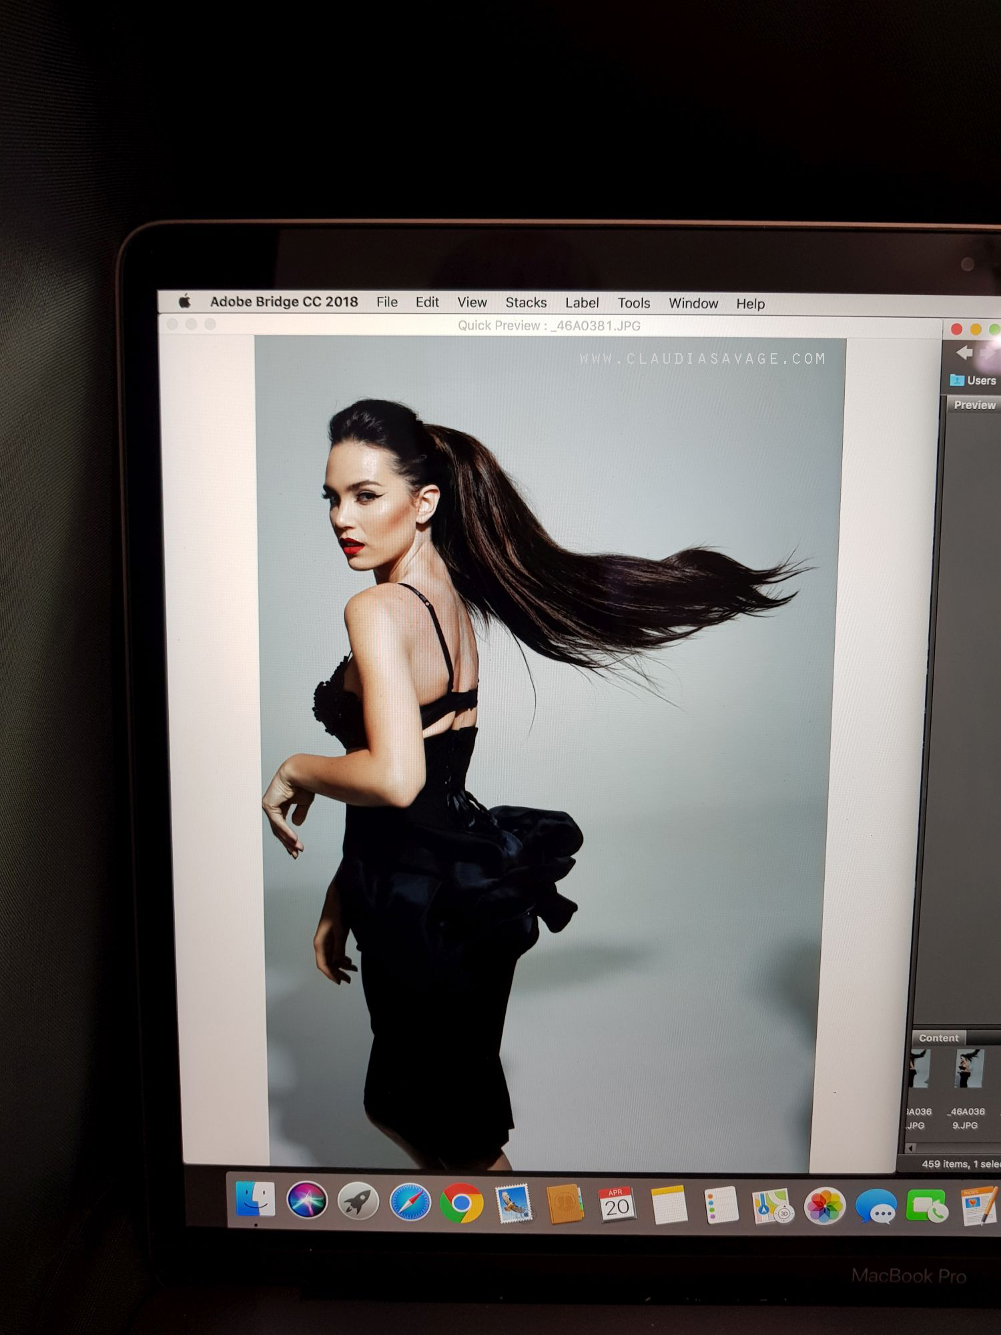The height and width of the screenshot is (1335, 1001).
Task: Open Finder from the Dock
Action: pyautogui.click(x=256, y=1199)
